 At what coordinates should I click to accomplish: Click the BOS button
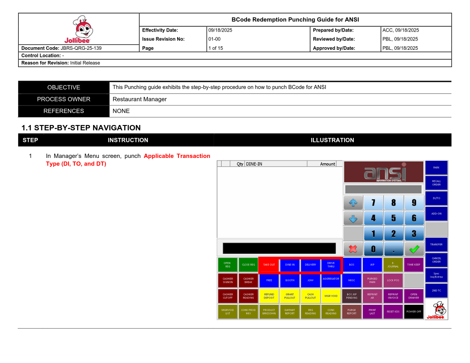pos(352,265)
